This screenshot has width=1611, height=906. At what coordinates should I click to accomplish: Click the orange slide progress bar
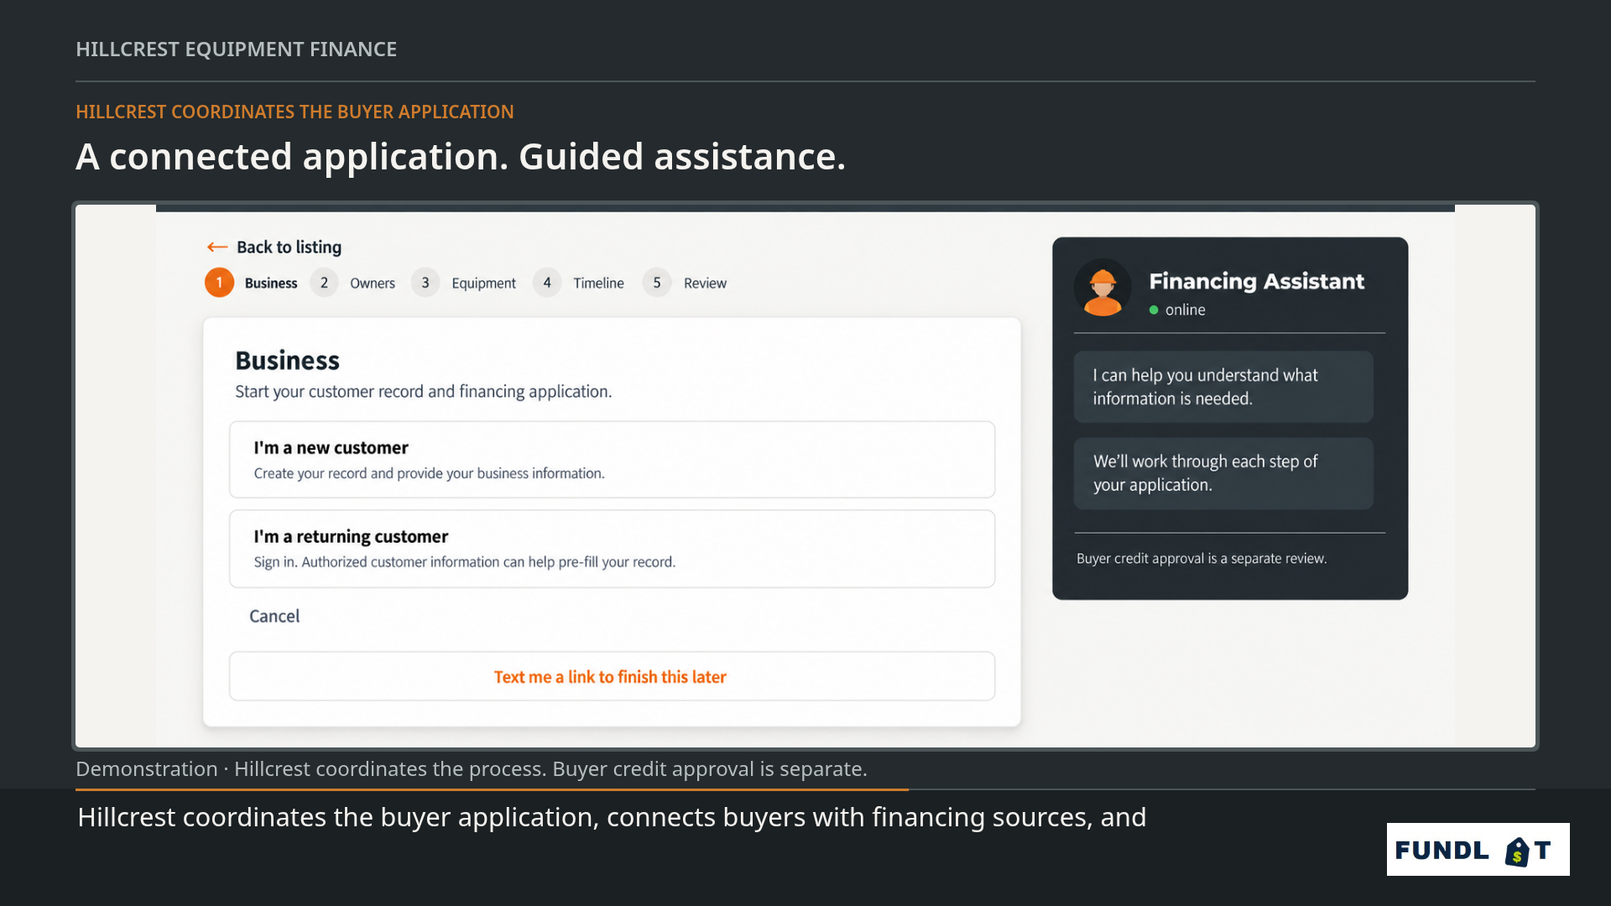492,789
